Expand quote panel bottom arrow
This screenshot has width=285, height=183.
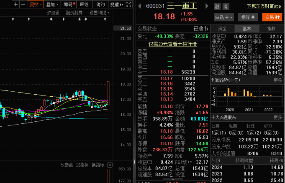[x=173, y=179]
